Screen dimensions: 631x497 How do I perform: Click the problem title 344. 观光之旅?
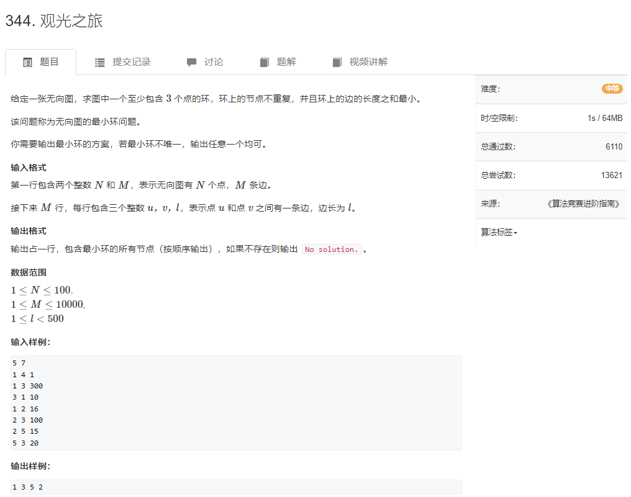point(54,20)
